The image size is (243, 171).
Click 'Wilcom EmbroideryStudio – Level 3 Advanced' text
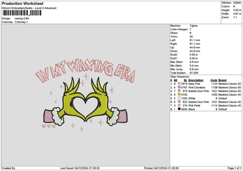29,8
